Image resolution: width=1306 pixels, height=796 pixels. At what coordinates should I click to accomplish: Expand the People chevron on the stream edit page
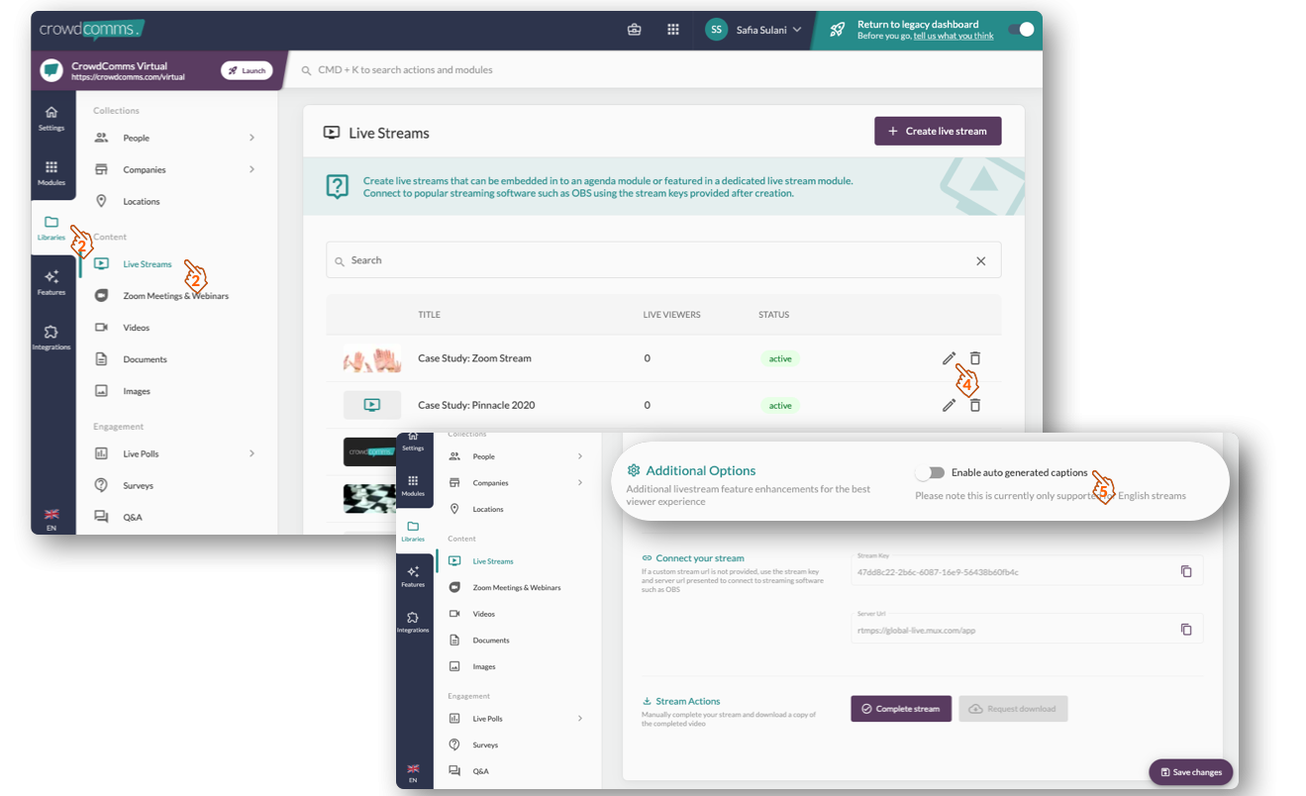pyautogui.click(x=580, y=456)
